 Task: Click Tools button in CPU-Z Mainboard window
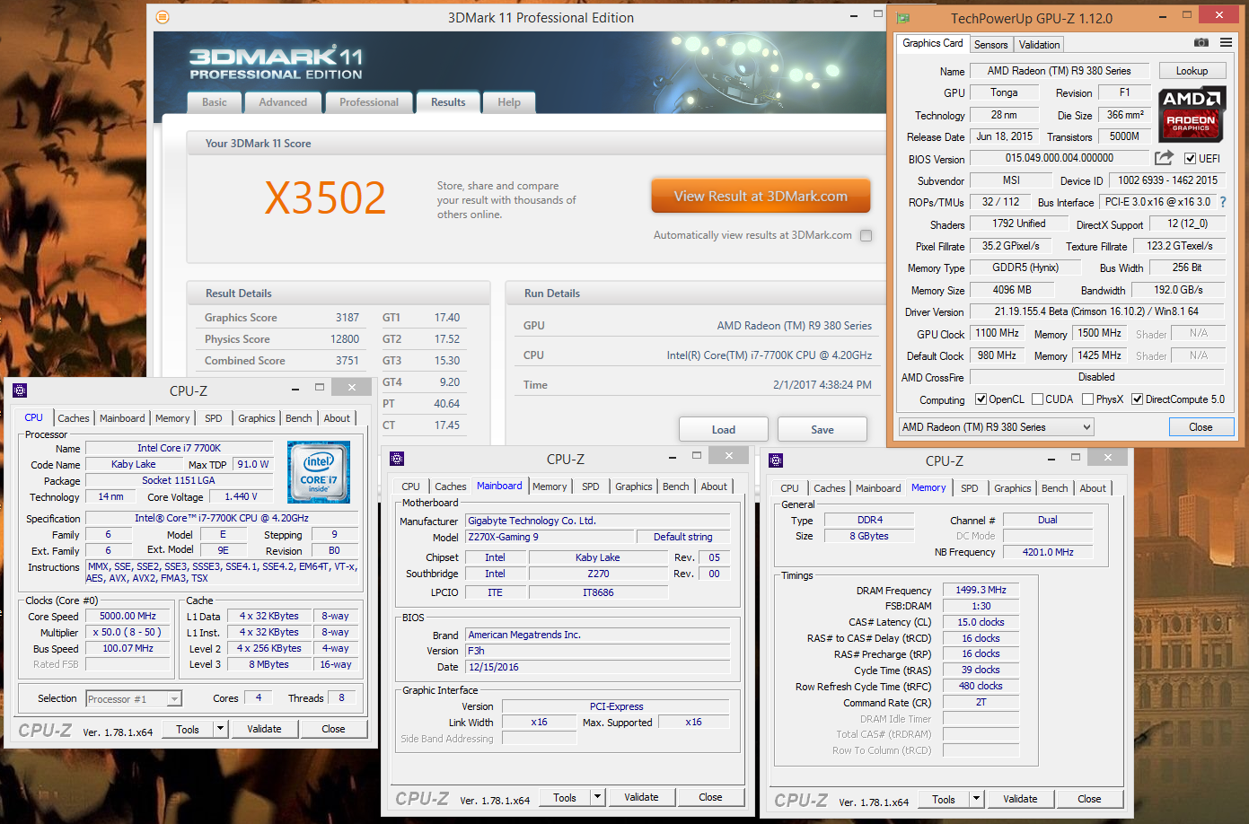click(565, 797)
